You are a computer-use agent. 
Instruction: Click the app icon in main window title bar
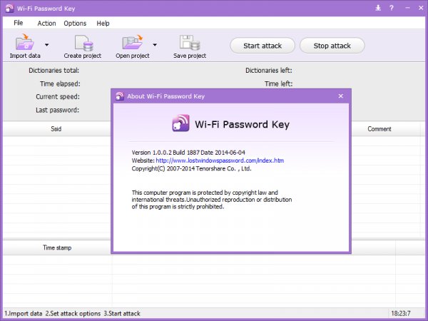(x=9, y=8)
